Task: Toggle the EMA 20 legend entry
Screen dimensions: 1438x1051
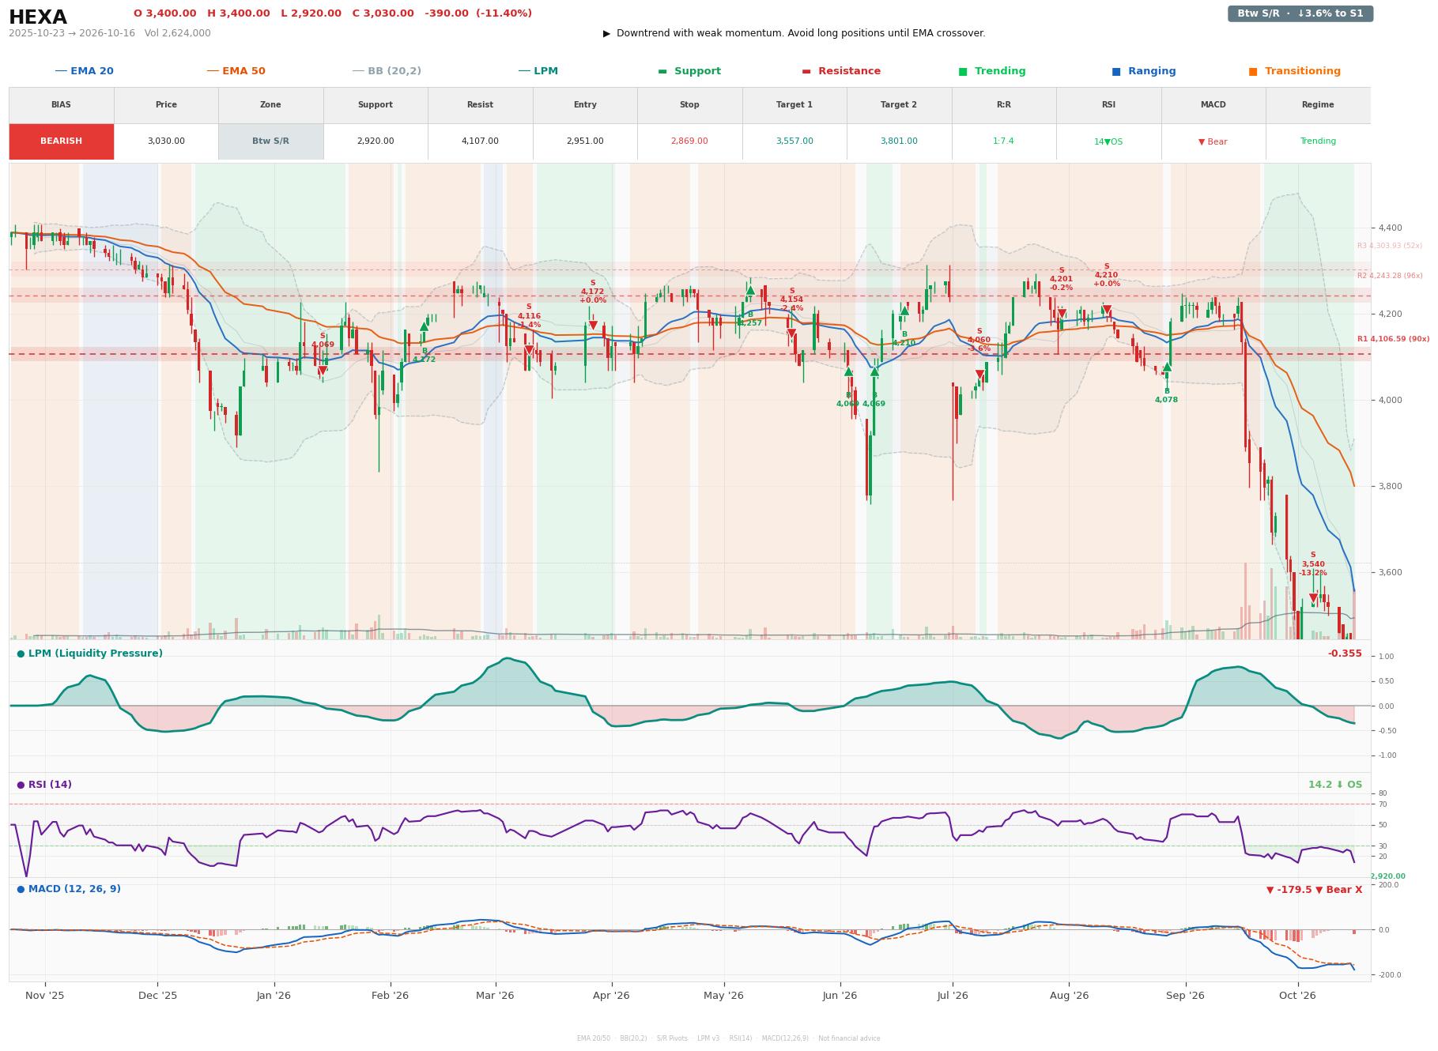Action: 84,71
